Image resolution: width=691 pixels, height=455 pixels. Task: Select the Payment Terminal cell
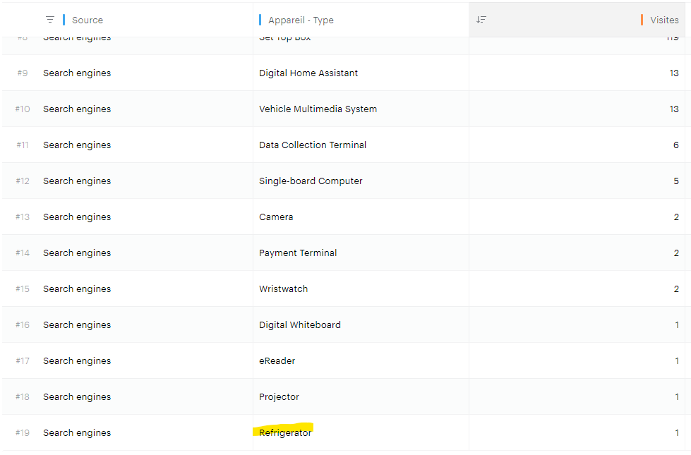pyautogui.click(x=298, y=253)
